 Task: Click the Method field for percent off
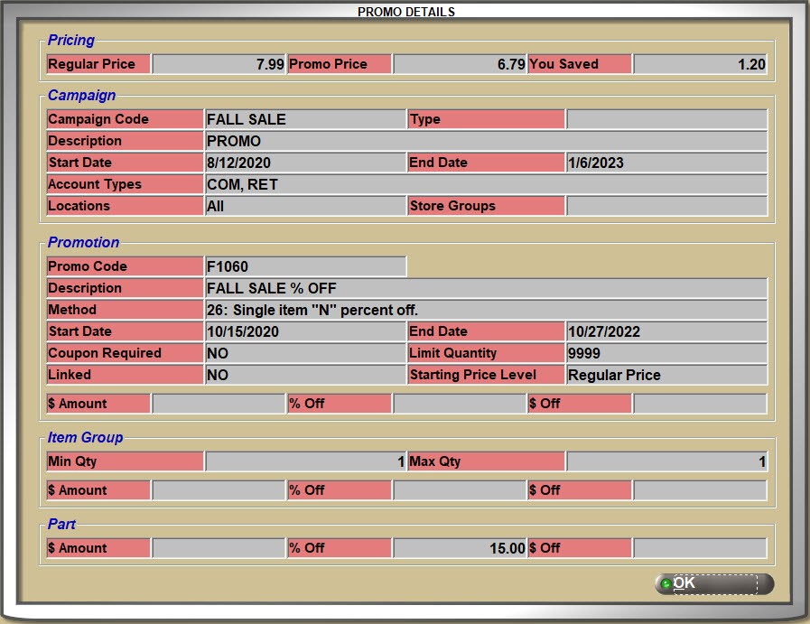486,310
